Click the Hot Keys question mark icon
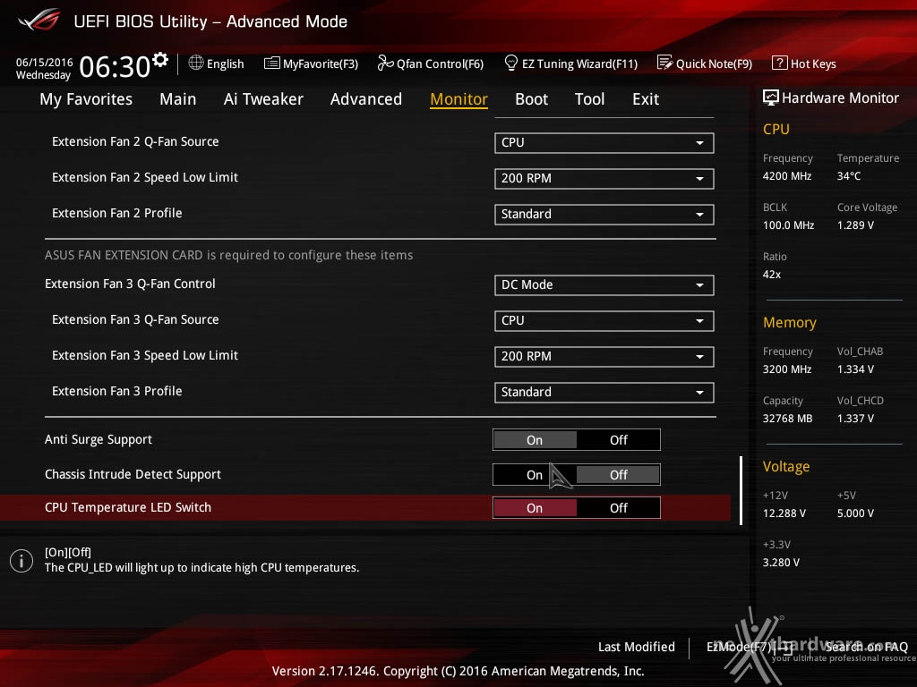 point(780,63)
